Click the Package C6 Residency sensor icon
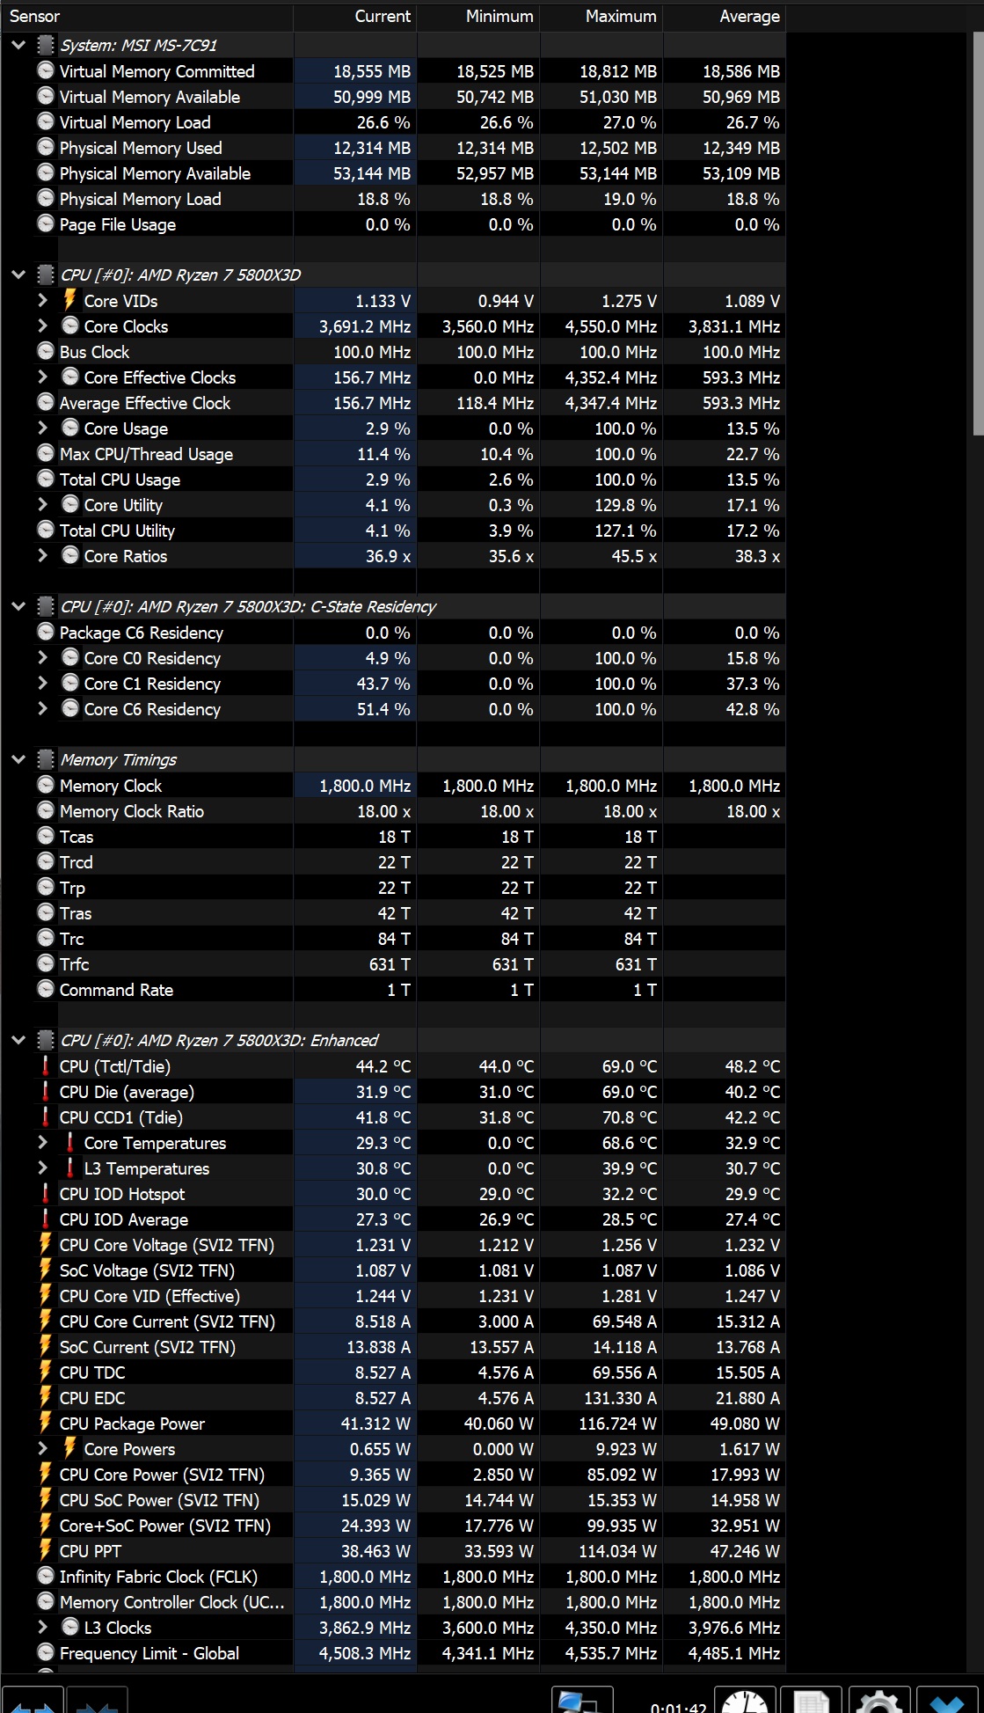This screenshot has width=984, height=1713. click(x=46, y=633)
